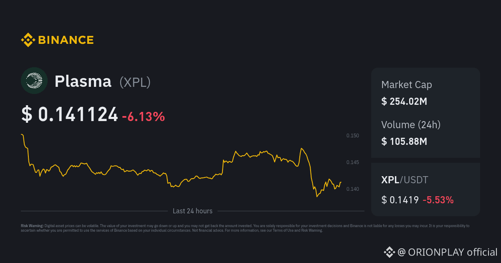
Task: Click the $ 0.141124 current price
Action: 70,114
